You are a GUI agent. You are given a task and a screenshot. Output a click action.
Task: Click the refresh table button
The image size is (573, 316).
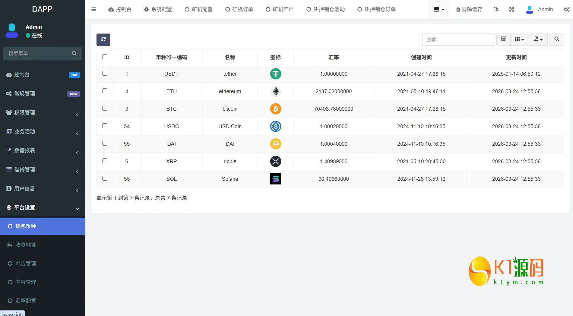tap(103, 39)
